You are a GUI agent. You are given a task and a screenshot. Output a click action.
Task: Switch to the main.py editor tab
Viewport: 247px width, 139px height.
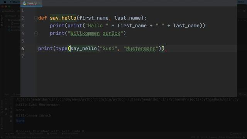coord(31,3)
